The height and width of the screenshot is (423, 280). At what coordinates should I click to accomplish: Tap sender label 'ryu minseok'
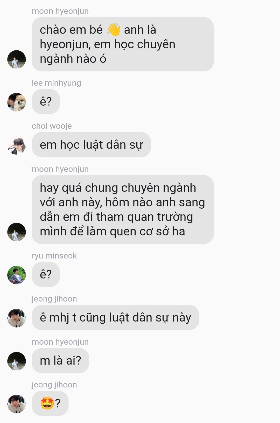[x=54, y=256]
